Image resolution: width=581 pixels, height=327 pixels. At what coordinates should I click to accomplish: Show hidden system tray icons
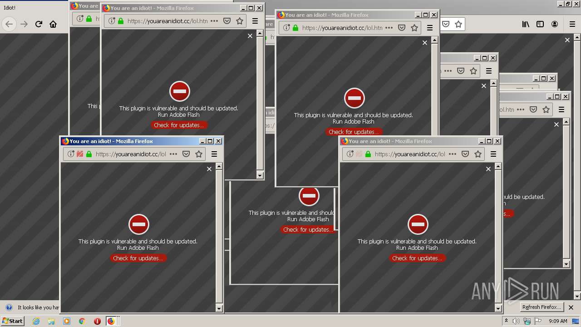[x=507, y=321]
